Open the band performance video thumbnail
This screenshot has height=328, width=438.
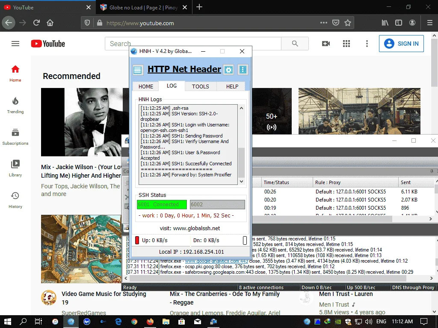click(359, 111)
